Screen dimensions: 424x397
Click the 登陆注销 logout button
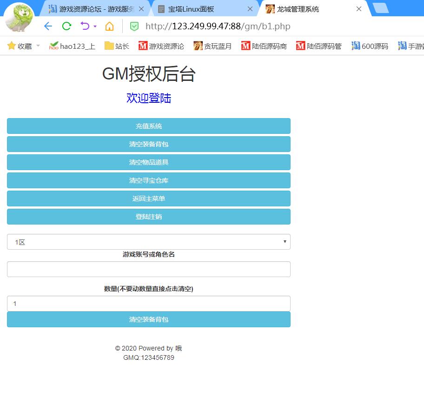click(x=149, y=217)
